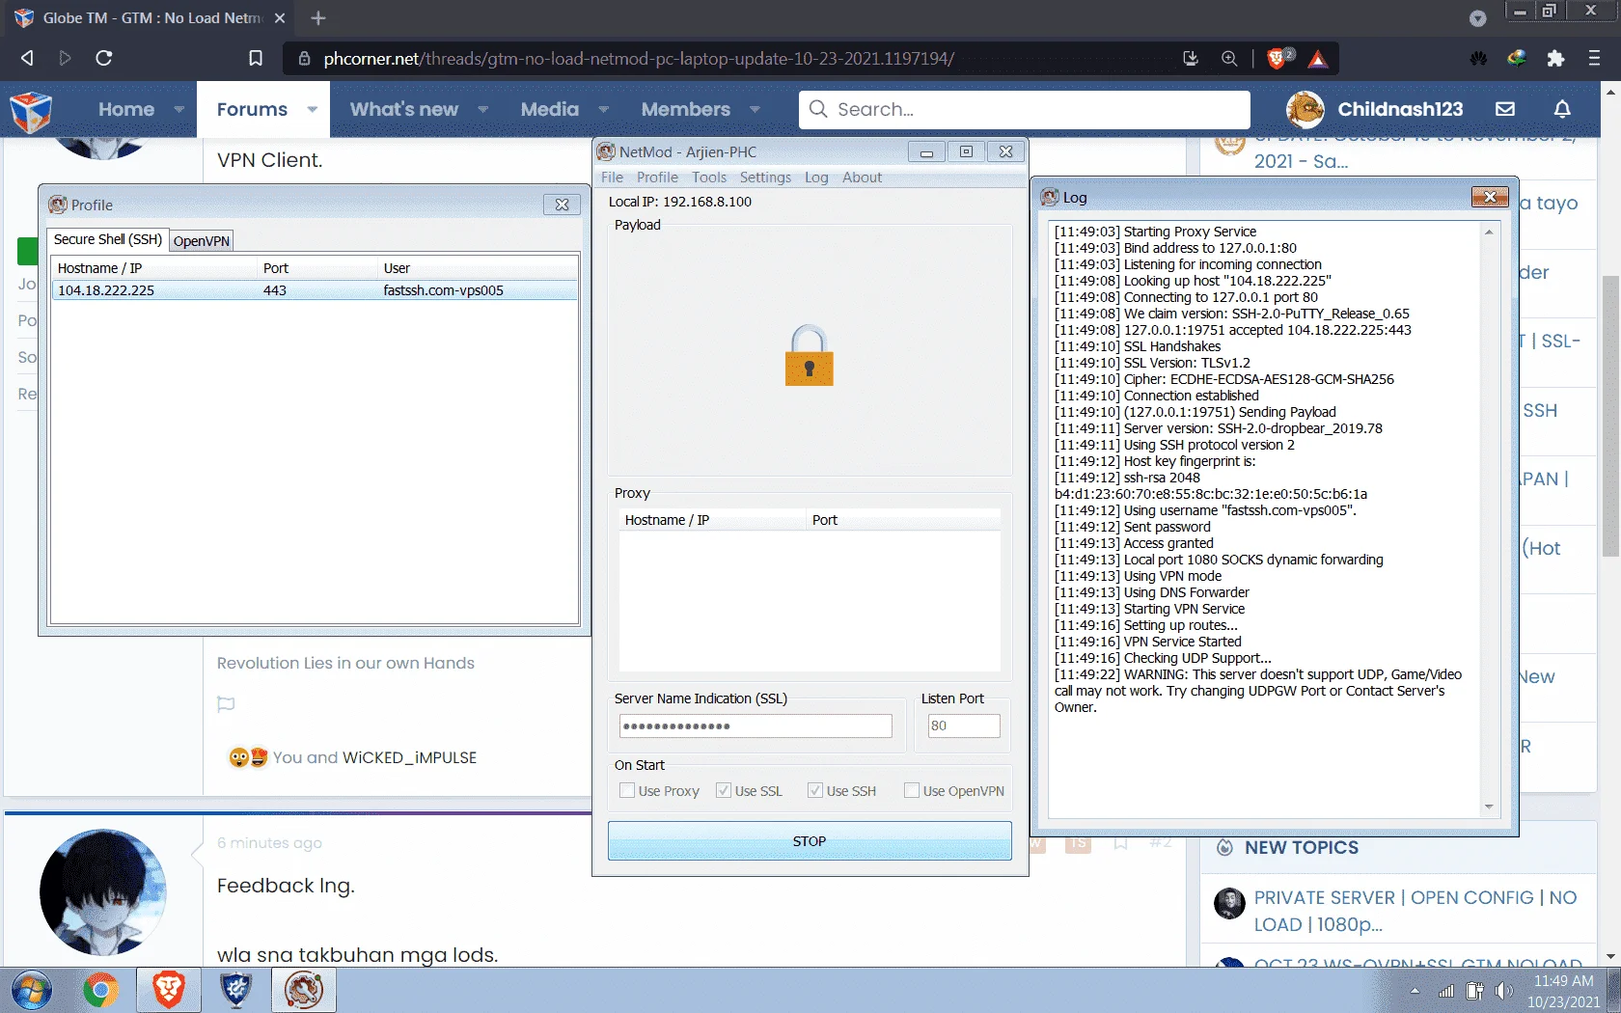This screenshot has width=1621, height=1013.
Task: Close the Globe TM - GTM browser tab
Action: point(280,17)
